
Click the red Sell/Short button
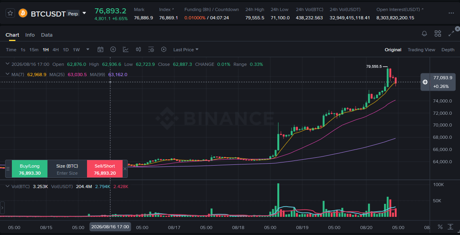pyautogui.click(x=105, y=169)
